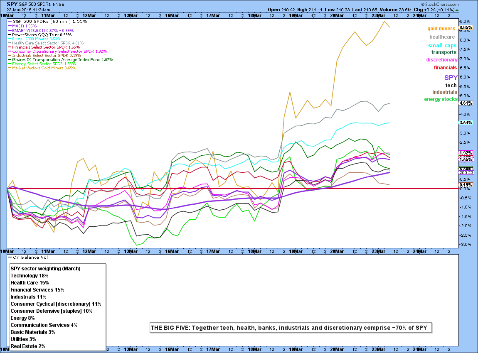478x353 pixels.
Task: Click the "Chg +0.24 (+0.11%)" readout
Action: click(x=434, y=10)
